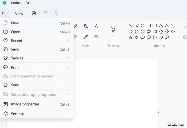Select Open from the File menu
187x128 pixels.
[37, 32]
